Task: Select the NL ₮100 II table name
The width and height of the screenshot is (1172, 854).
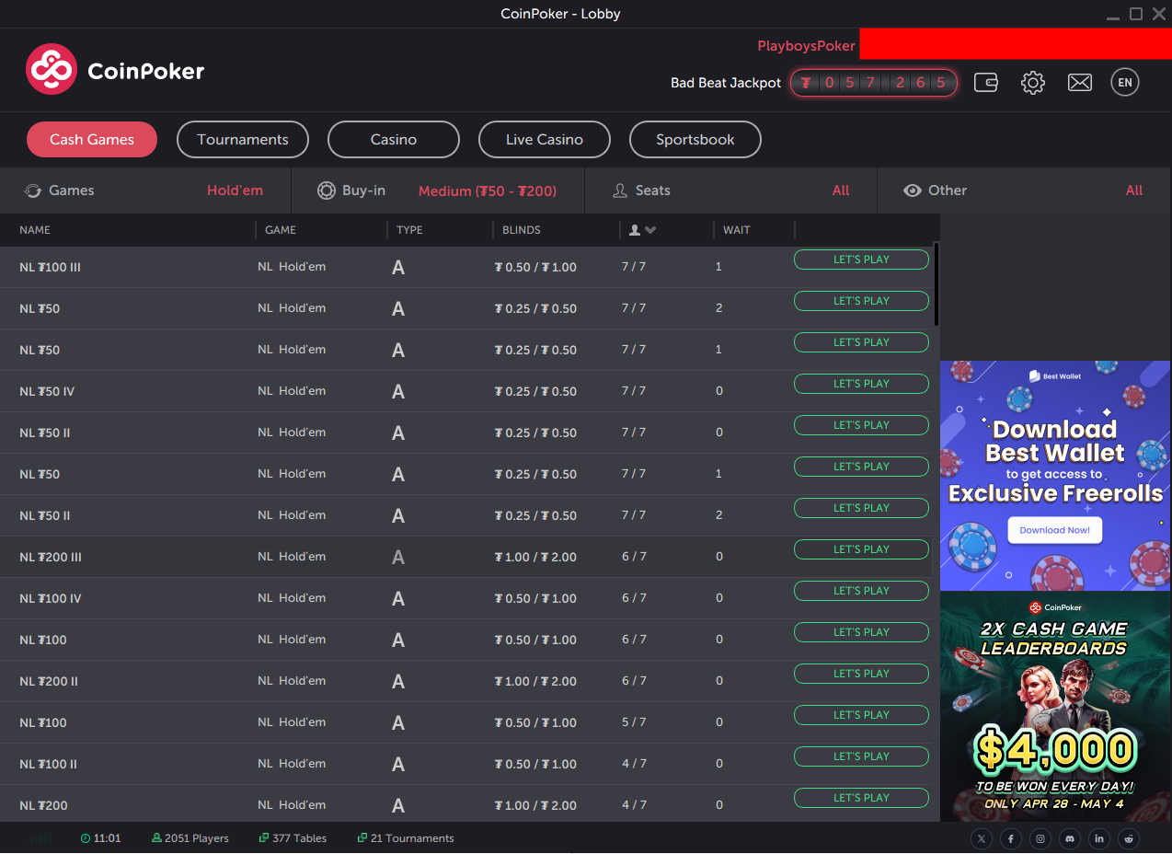Action: (x=49, y=765)
